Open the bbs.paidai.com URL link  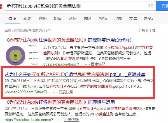pyautogui.click(x=63, y=64)
